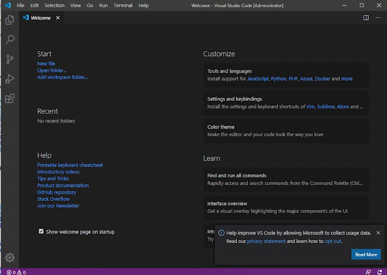Open the Manage gear icon
Viewport: 387px width, 275px height.
(10, 258)
